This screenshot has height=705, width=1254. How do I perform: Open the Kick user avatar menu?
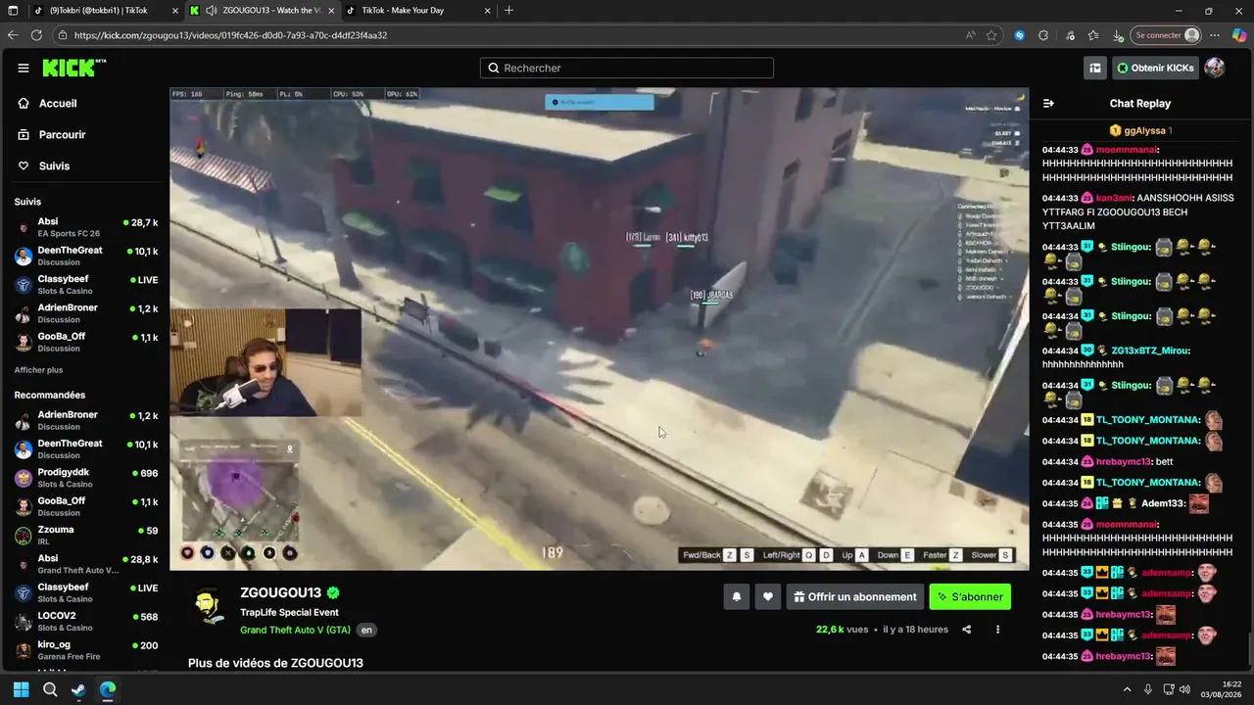pyautogui.click(x=1215, y=68)
